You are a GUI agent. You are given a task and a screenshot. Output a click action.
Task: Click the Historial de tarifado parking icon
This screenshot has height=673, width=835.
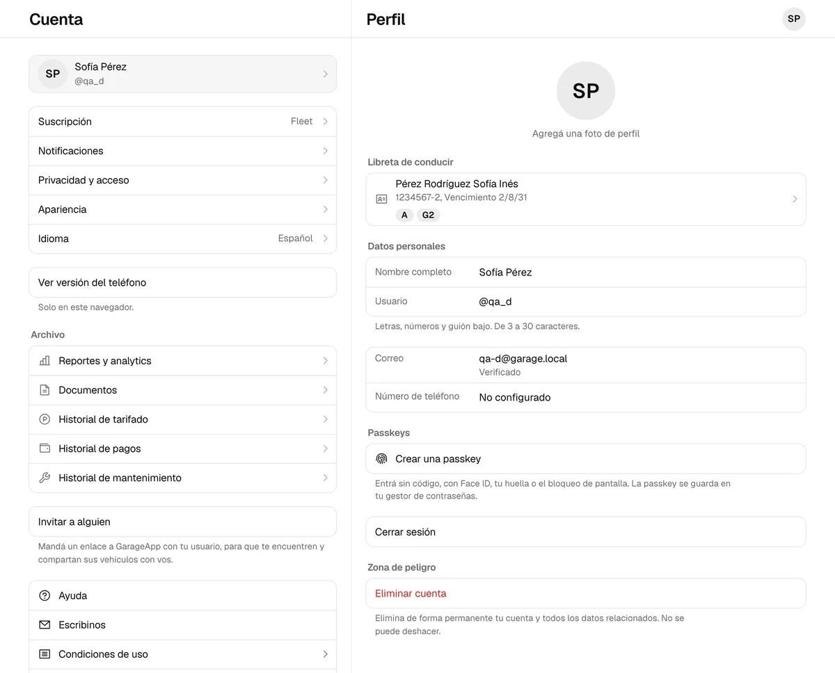click(45, 419)
